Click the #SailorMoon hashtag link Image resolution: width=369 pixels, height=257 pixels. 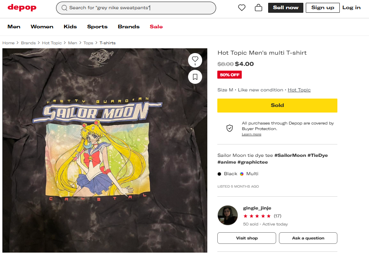290,155
